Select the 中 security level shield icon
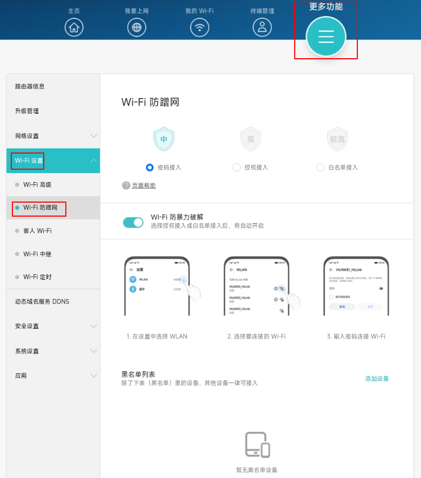421x478 pixels. tap(164, 139)
